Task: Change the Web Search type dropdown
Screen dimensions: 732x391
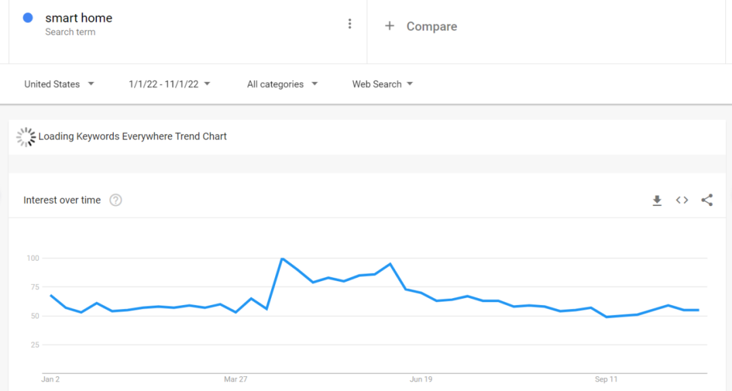Action: coord(382,84)
